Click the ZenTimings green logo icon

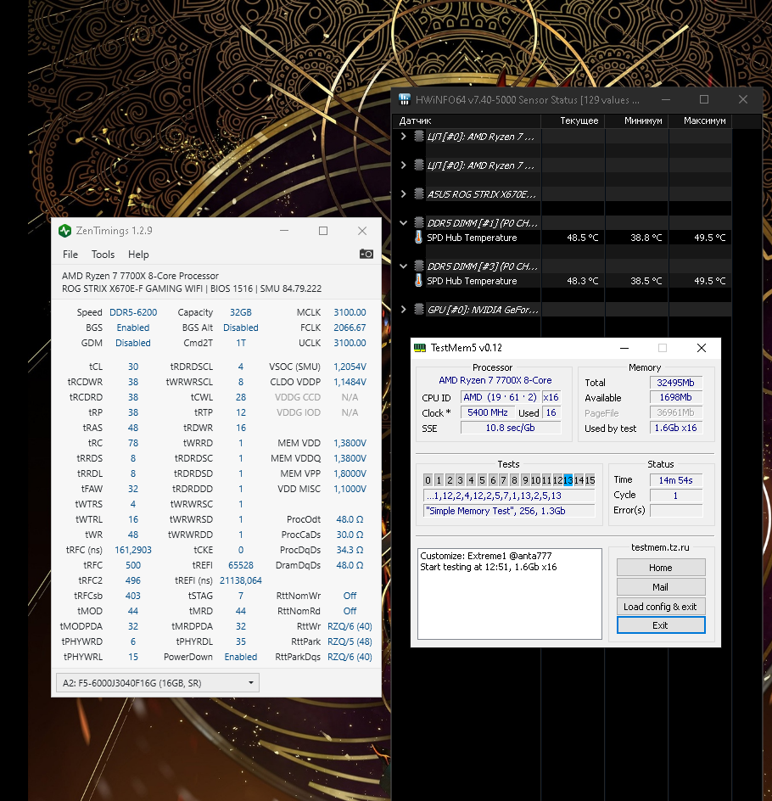[64, 231]
